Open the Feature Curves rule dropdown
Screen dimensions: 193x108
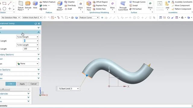click(89, 18)
